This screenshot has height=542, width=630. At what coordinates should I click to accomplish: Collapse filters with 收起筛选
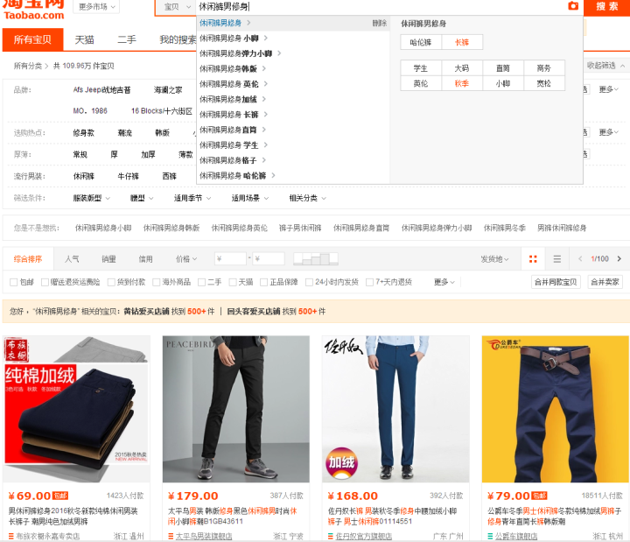click(605, 65)
